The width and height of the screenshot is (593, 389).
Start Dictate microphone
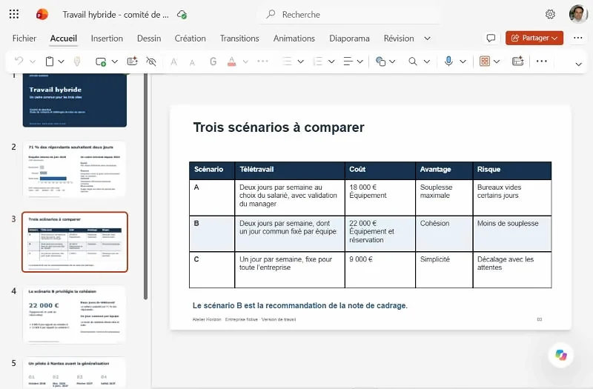(448, 61)
